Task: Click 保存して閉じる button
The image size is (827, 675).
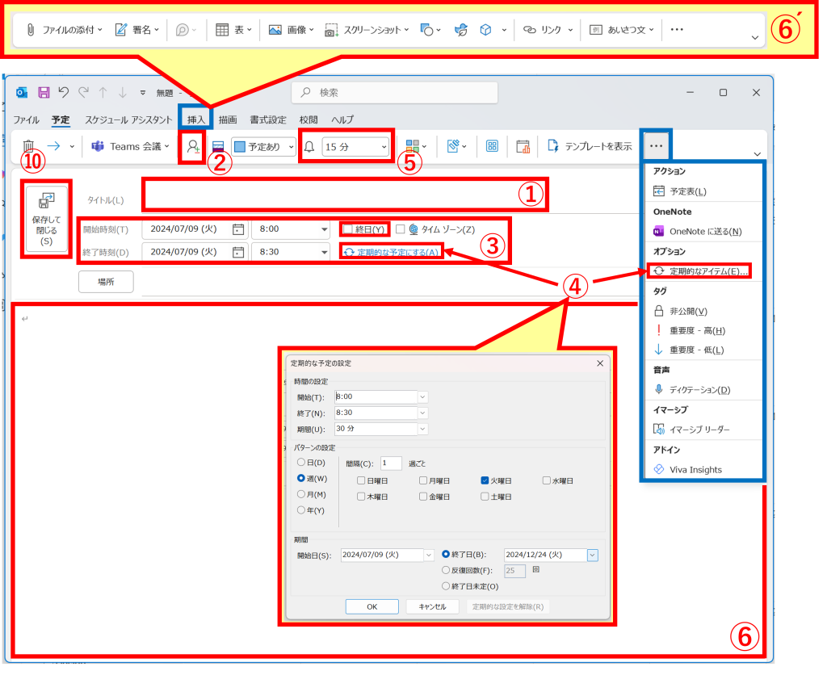Action: coord(47,219)
